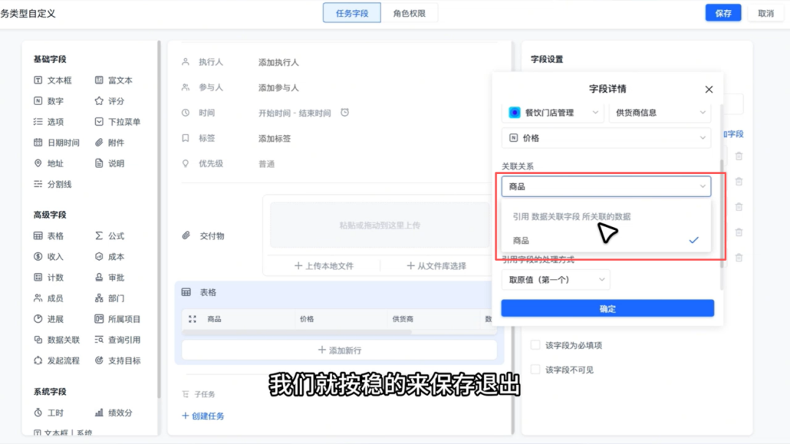
Task: Choose the 地址 location field
Action: pyautogui.click(x=49, y=164)
